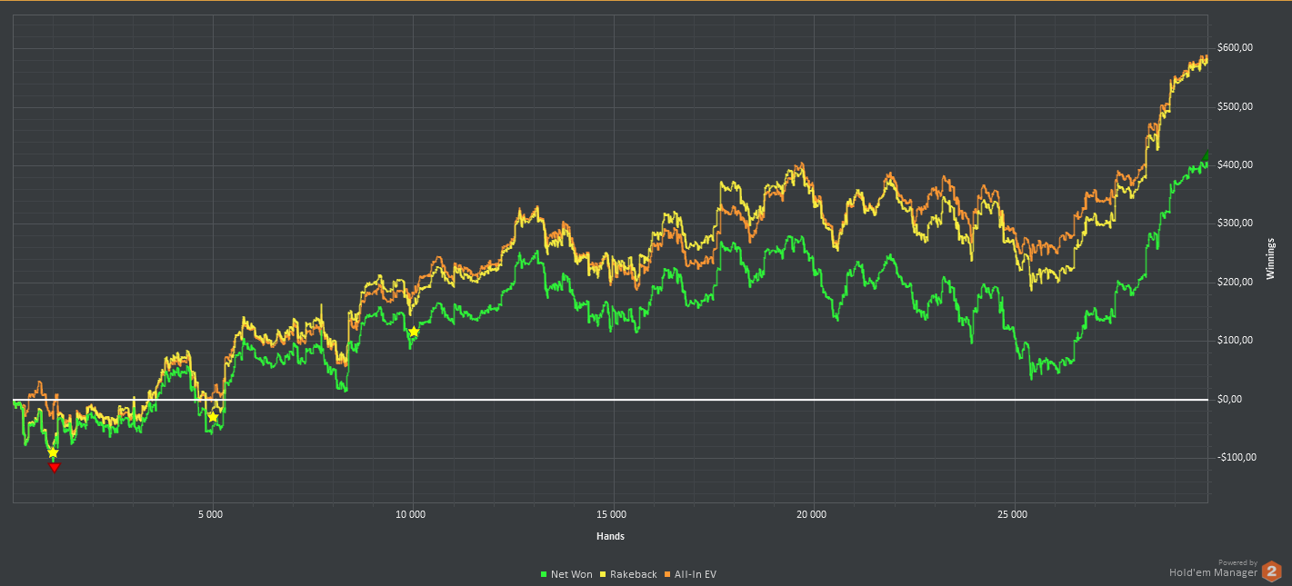
Task: Click the $0,00 label on the winnings axis
Action: pos(1232,399)
